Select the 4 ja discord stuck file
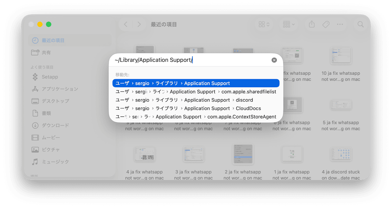This screenshot has width=392, height=208. 340,155
